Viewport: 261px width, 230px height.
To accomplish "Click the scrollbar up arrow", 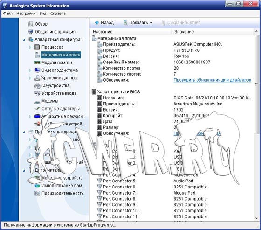I will click(256, 32).
